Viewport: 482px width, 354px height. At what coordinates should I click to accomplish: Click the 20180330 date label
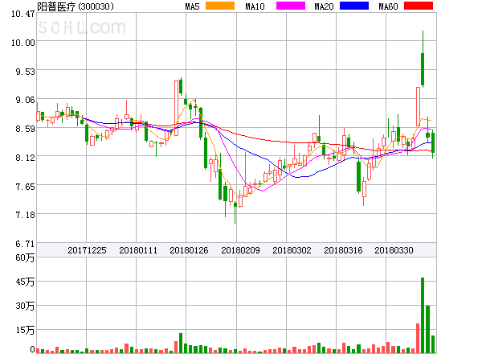(x=394, y=250)
